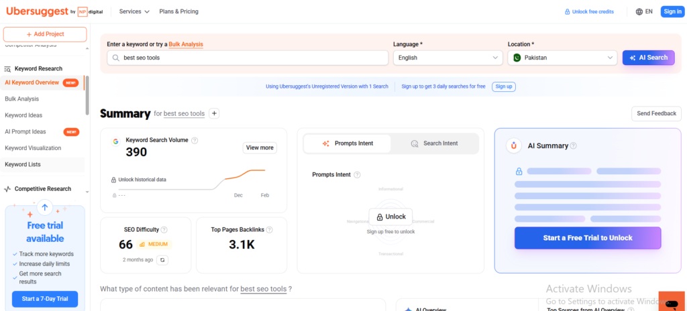Click the Keyword Search Volume info icon
Screen dimensions: 687x311
[195, 140]
